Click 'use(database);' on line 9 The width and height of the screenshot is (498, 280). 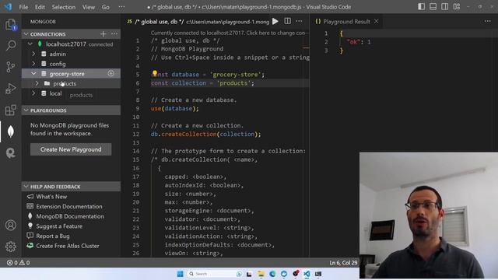(x=174, y=109)
